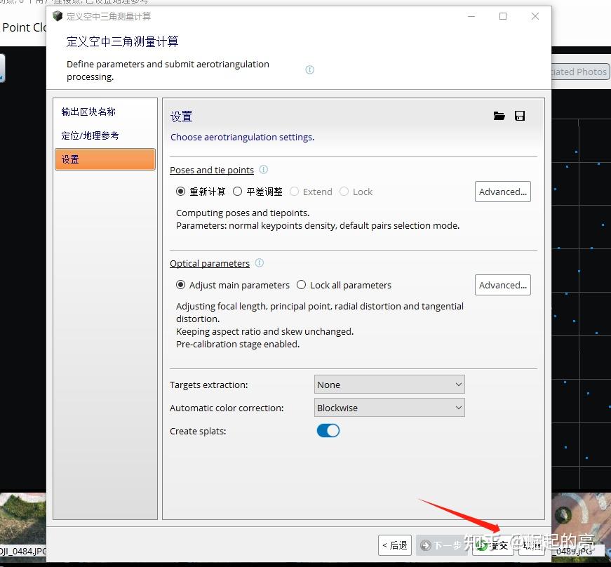Click the info icon next to Optical parameters
The image size is (611, 567).
point(259,262)
